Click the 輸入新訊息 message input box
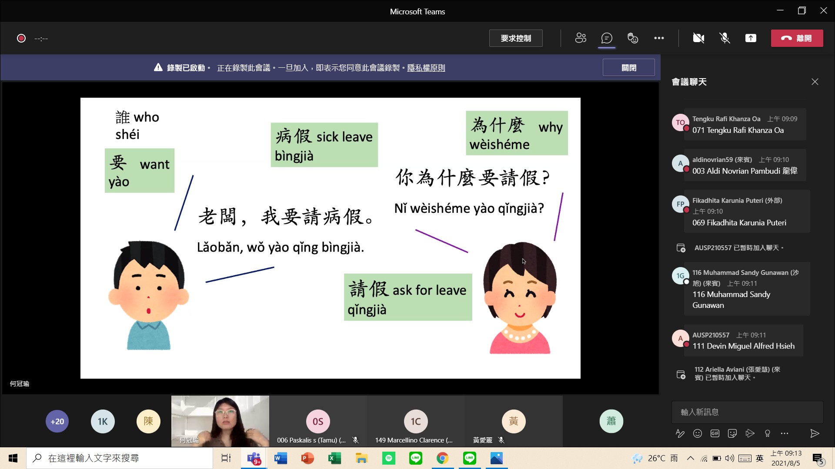Image resolution: width=835 pixels, height=469 pixels. 747,412
